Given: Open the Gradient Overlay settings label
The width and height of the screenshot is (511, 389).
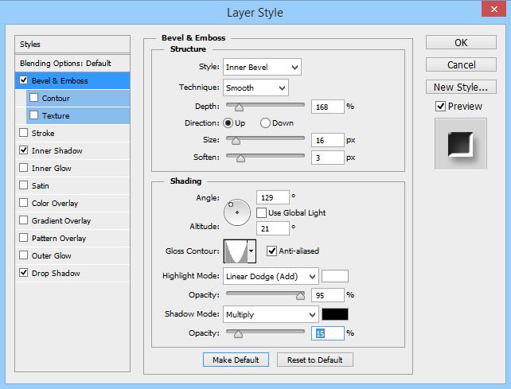Looking at the screenshot, I should tap(61, 221).
